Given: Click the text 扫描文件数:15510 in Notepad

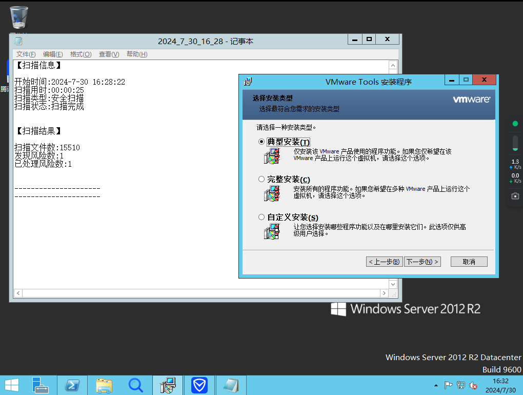Looking at the screenshot, I should [x=47, y=147].
